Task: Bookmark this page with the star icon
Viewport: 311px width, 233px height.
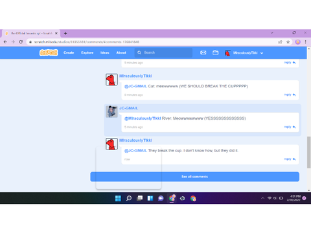Action: click(x=288, y=42)
